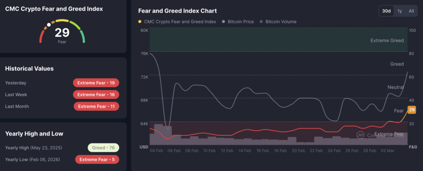Screen dimensions: 423x171
Task: Show All time chart data
Action: [411, 11]
